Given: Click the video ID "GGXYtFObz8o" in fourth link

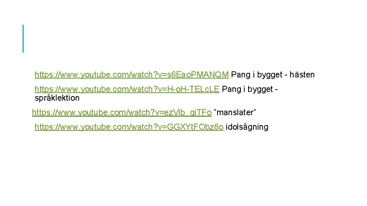Looking at the screenshot, I should click(195, 127).
